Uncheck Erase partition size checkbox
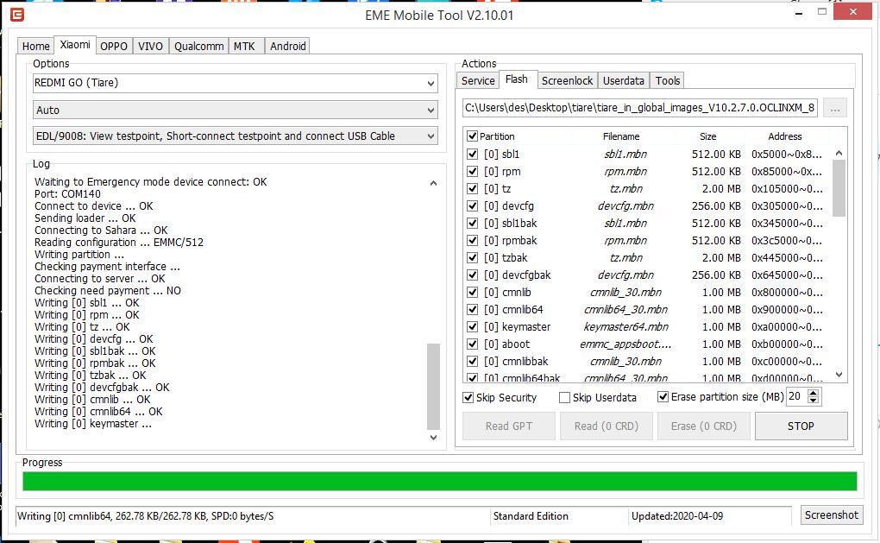 (x=663, y=397)
